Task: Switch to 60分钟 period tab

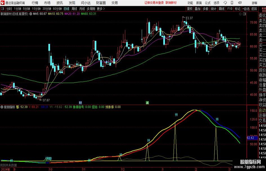Action: pyautogui.click(x=57, y=9)
